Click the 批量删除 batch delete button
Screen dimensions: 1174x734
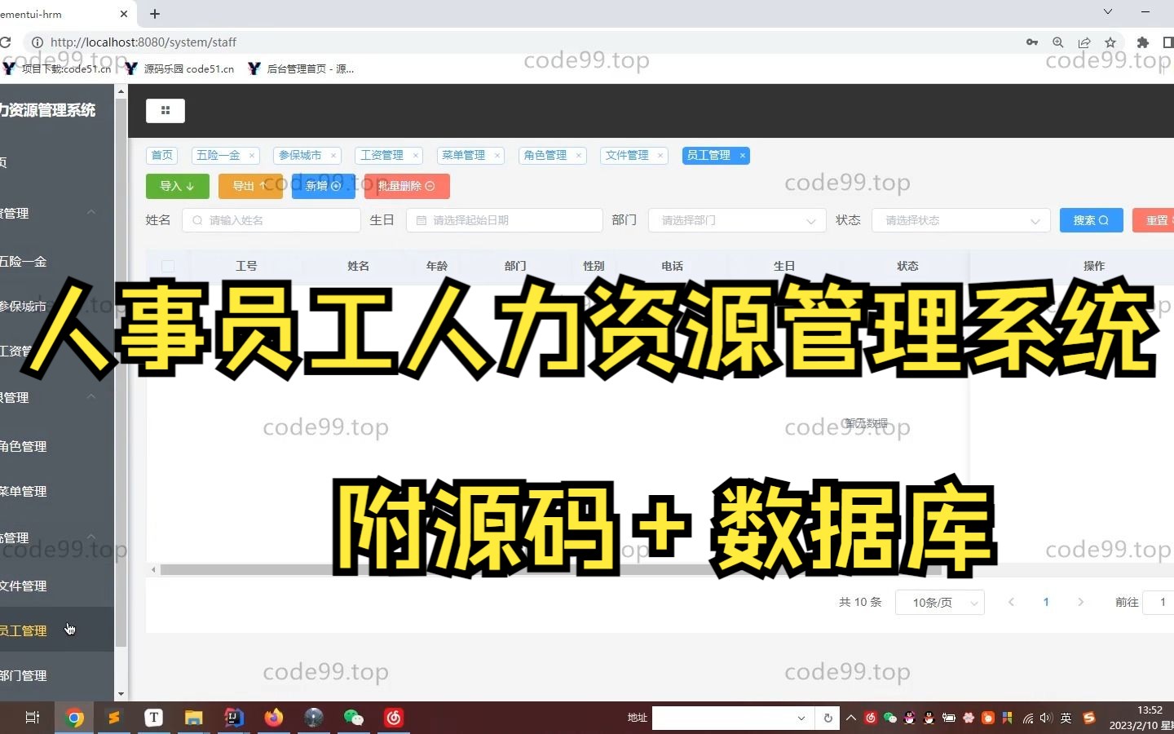pyautogui.click(x=406, y=186)
